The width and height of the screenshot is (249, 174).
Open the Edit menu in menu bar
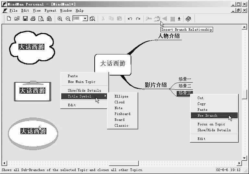click(x=25, y=10)
